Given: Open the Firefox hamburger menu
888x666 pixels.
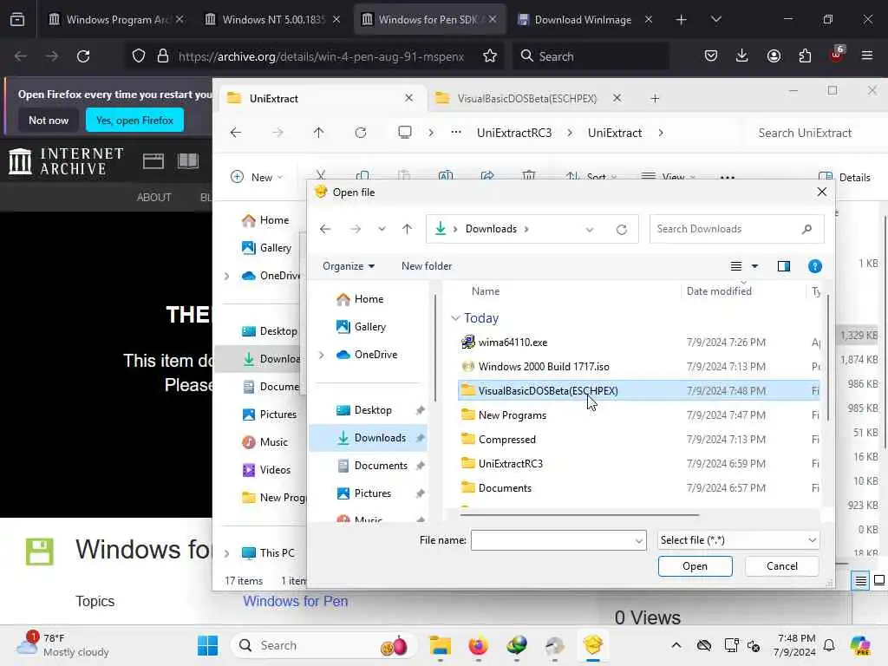Looking at the screenshot, I should [866, 56].
